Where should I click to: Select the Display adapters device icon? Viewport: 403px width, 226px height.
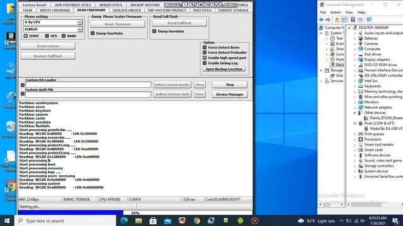pyautogui.click(x=361, y=60)
